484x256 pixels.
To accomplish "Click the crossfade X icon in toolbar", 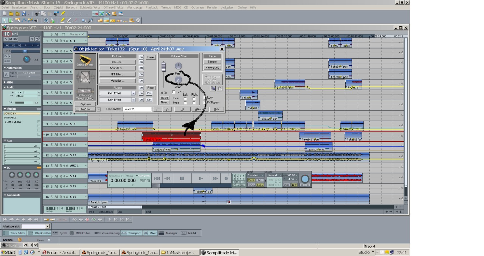I will click(102, 14).
